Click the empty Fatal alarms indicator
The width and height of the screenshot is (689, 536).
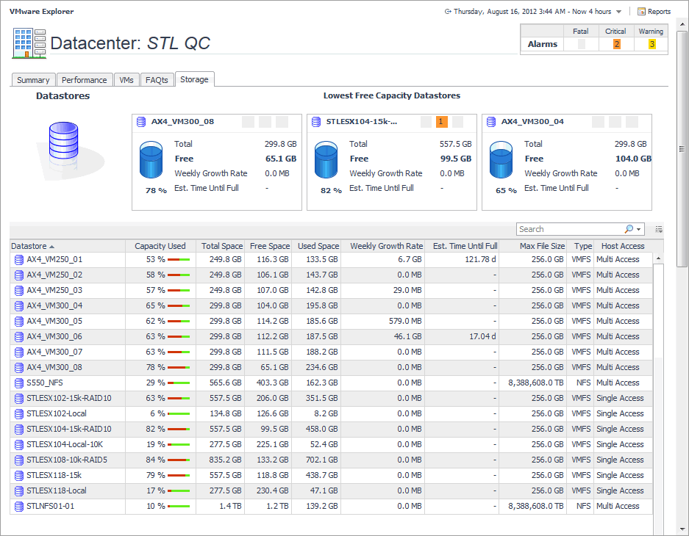pyautogui.click(x=582, y=45)
